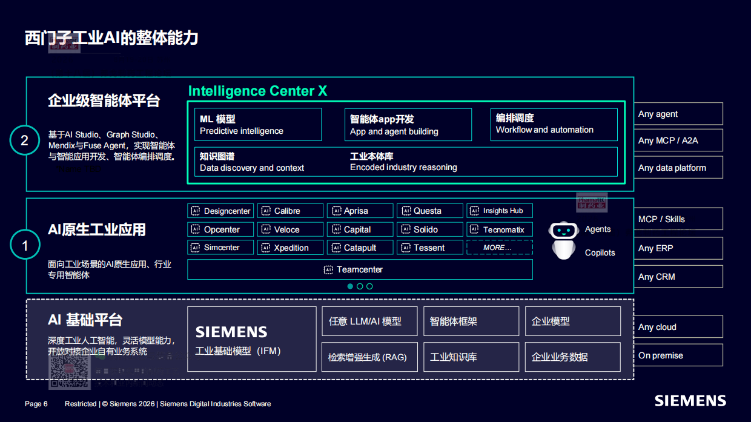Click the On premise box
The width and height of the screenshot is (751, 422).
pos(678,355)
